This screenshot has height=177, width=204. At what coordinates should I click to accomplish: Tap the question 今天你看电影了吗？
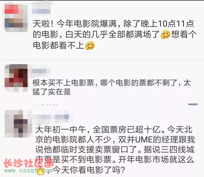click(89, 170)
